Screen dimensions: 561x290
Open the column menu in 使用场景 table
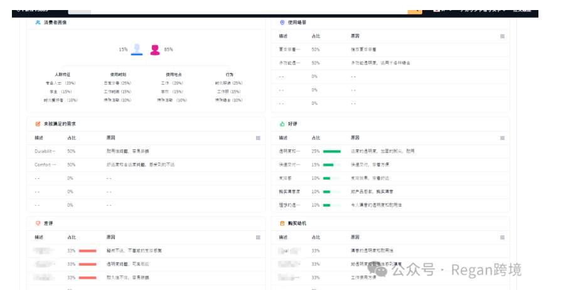(502, 36)
